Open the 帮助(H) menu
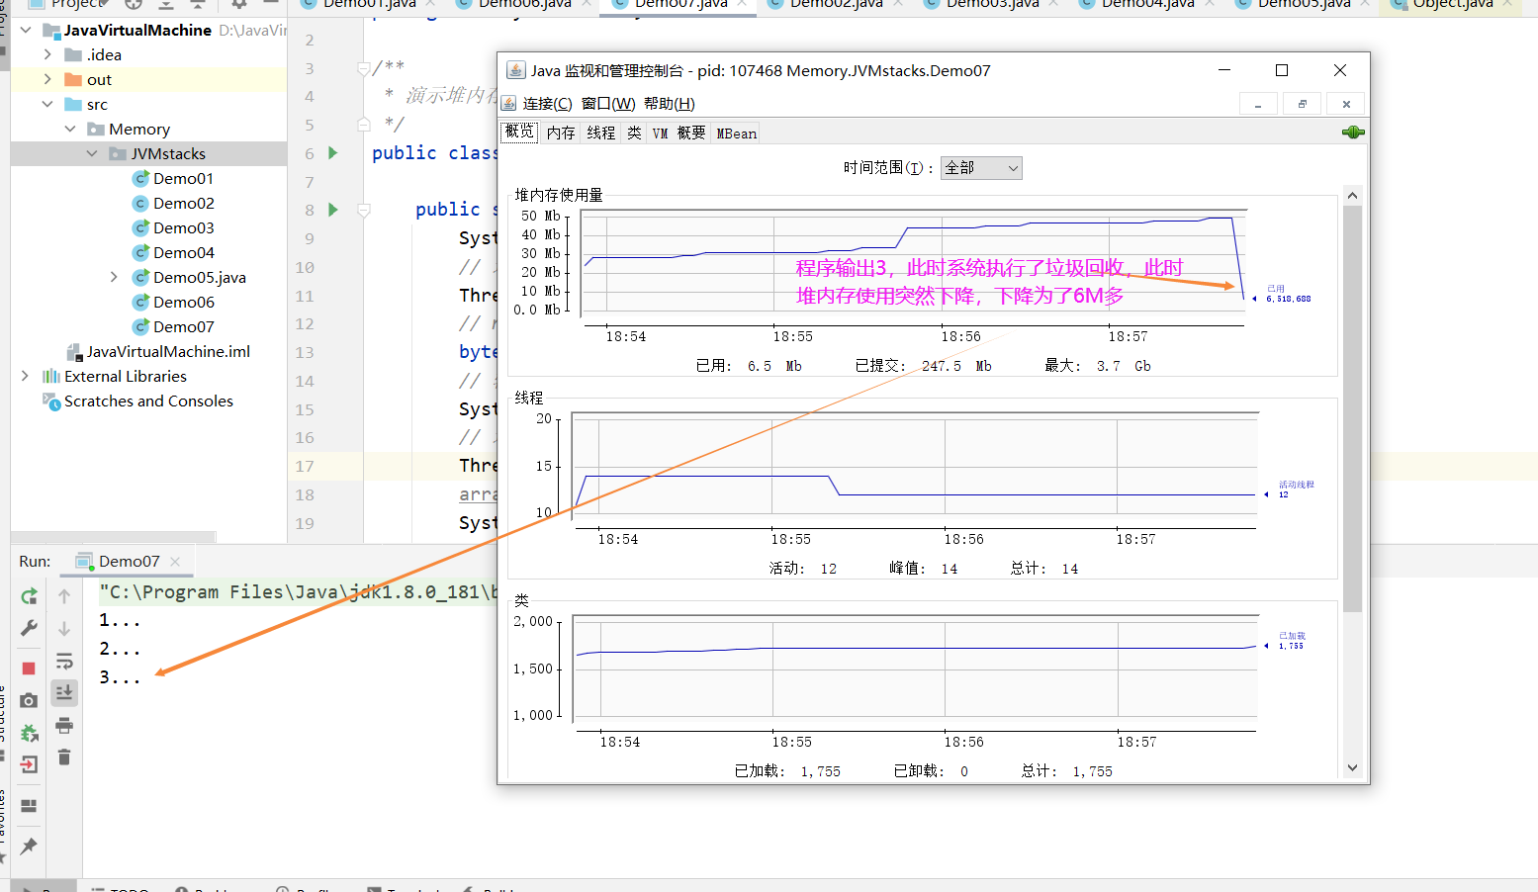Viewport: 1538px width, 892px height. pyautogui.click(x=670, y=104)
